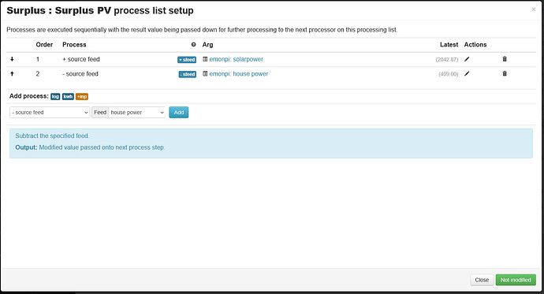Open the 'emonpi: solarpower' feed link
Screen dimensions: 544x294
coord(237,59)
